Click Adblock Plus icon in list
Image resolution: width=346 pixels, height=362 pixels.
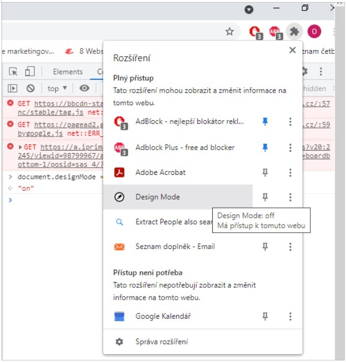120,149
